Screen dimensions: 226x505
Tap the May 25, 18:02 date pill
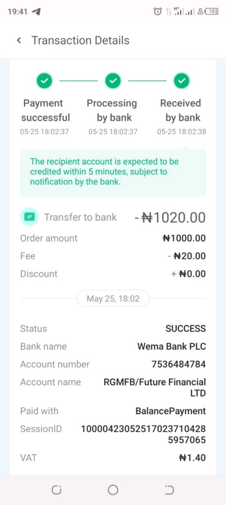tap(113, 298)
